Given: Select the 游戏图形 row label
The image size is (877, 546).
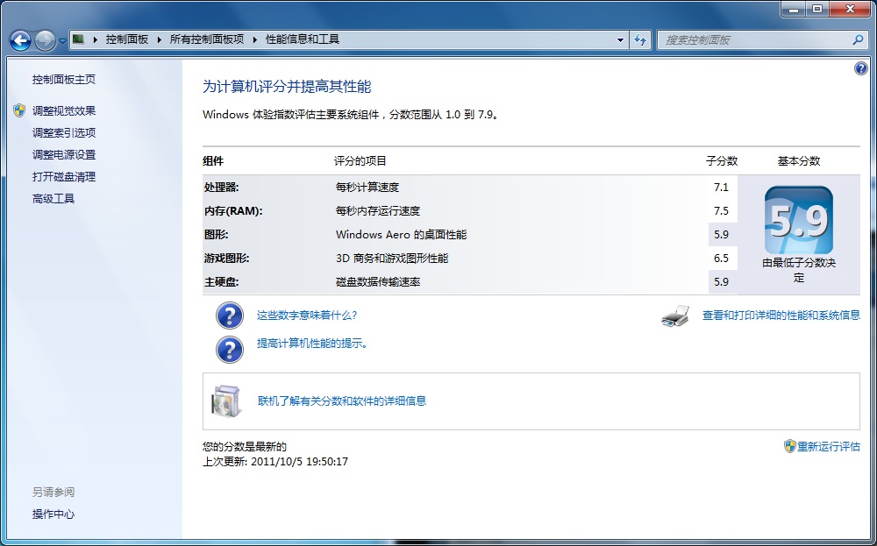Looking at the screenshot, I should coord(226,259).
